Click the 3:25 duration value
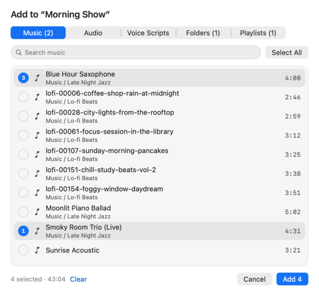 292,154
